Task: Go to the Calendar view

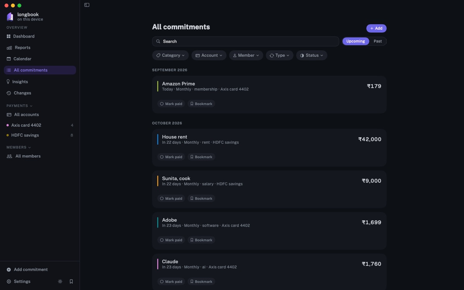Action: click(40, 59)
